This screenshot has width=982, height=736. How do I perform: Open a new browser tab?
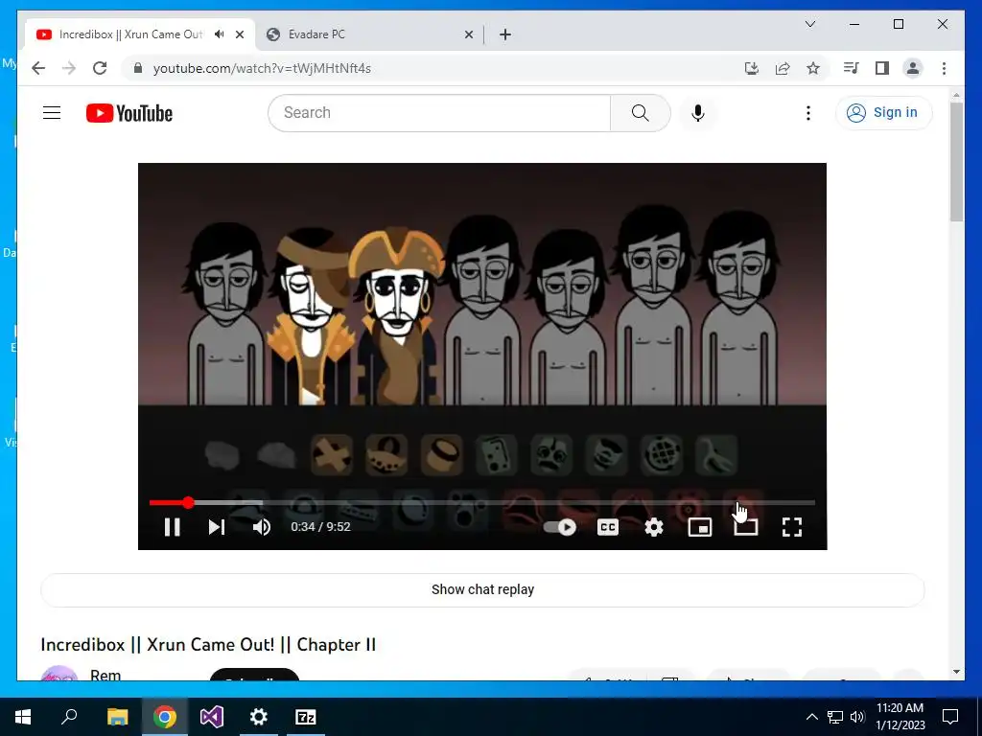tap(505, 34)
